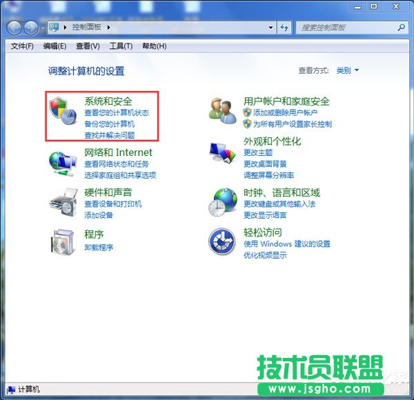Expand address bar history dropdown arrow
The image size is (414, 400).
pyautogui.click(x=270, y=28)
